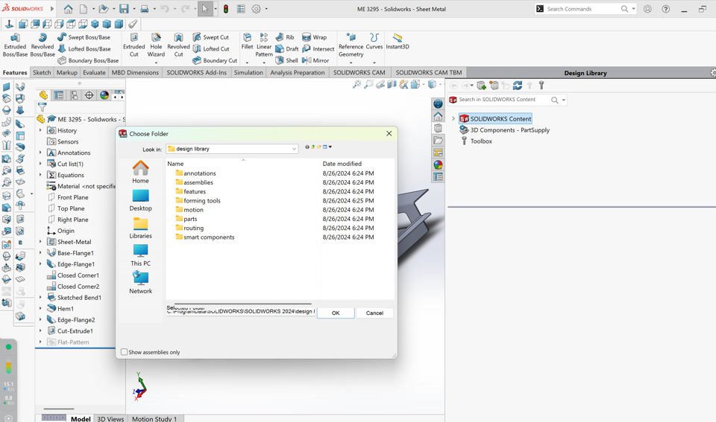Toggle Show assemblies only checkbox
Screen dimensions: 716x422
[124, 352]
